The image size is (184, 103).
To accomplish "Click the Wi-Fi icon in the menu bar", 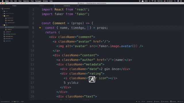I will pyautogui.click(x=152, y=1).
